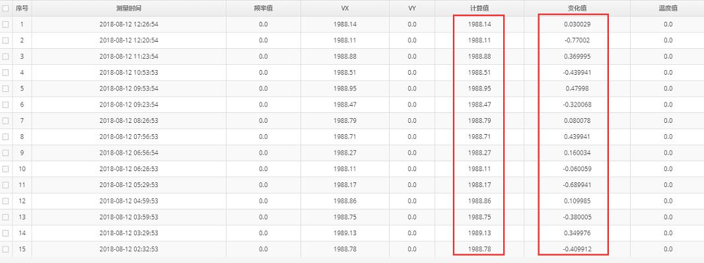This screenshot has height=263, width=704.
Task: Click the 序号 column header
Action: tap(22, 8)
